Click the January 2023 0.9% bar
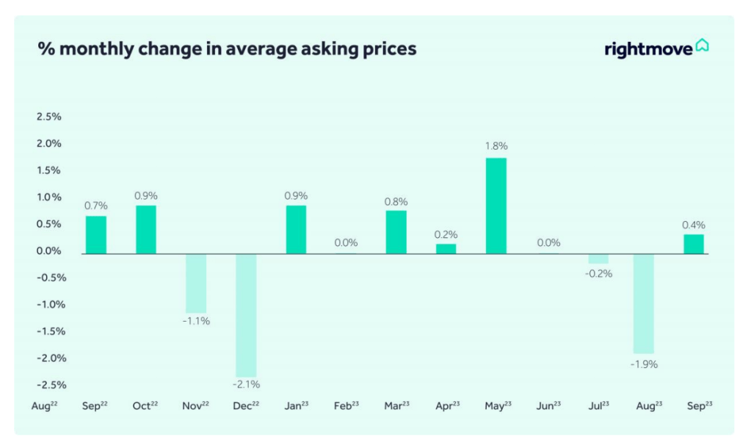This screenshot has height=448, width=751. pos(296,229)
